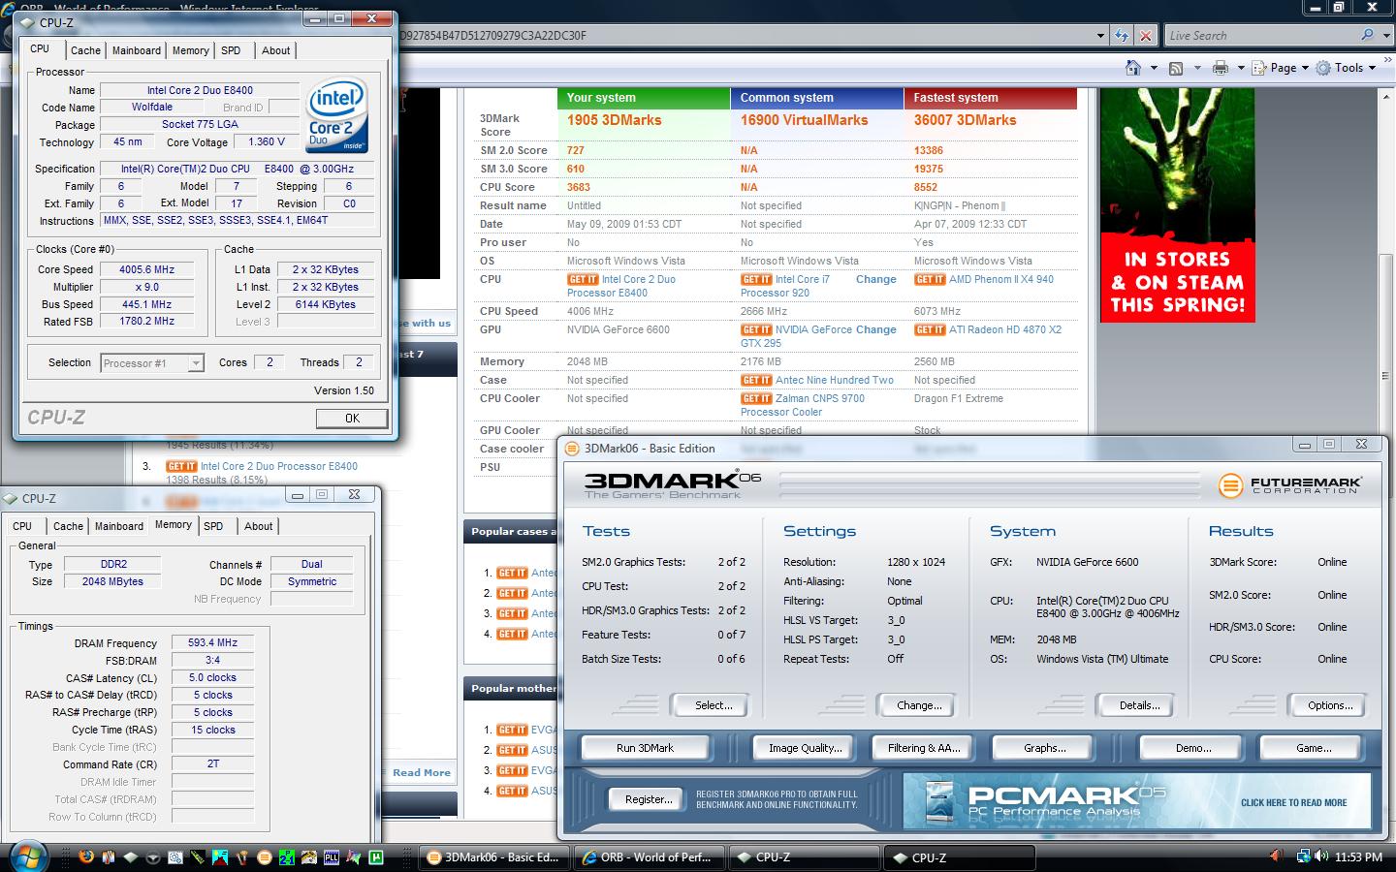This screenshot has width=1396, height=872.
Task: Click the PCMark05 advertisement banner
Action: pyautogui.click(x=1136, y=800)
